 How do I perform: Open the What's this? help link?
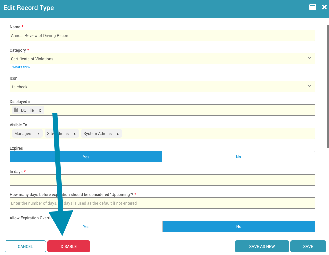(21, 67)
